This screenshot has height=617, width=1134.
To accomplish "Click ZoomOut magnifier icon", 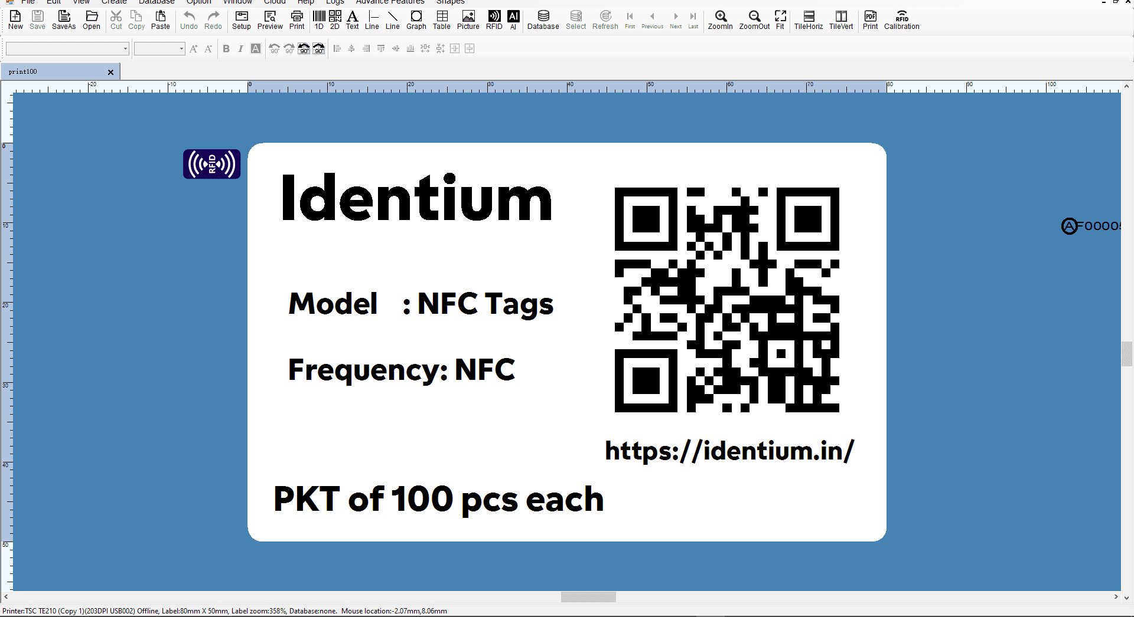I will 754,20.
